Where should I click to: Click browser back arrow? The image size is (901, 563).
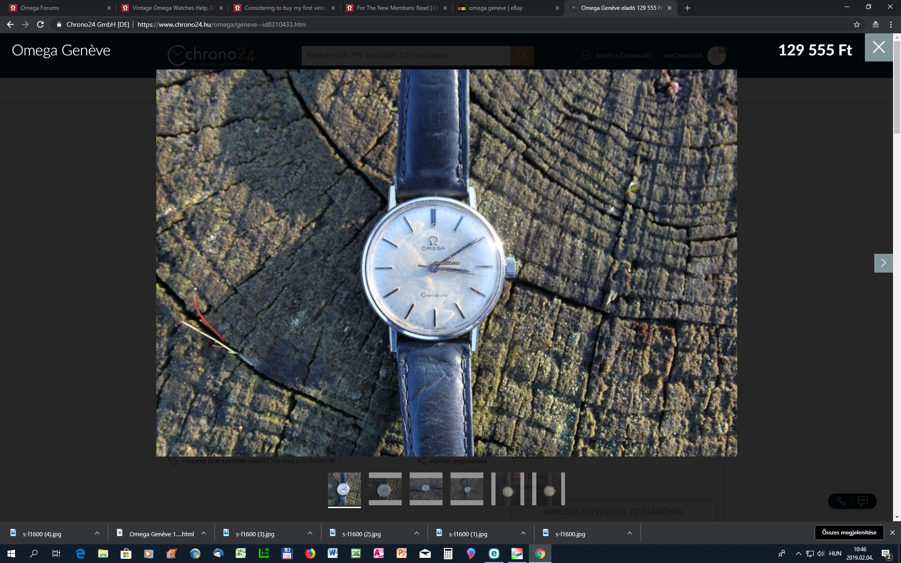10,24
